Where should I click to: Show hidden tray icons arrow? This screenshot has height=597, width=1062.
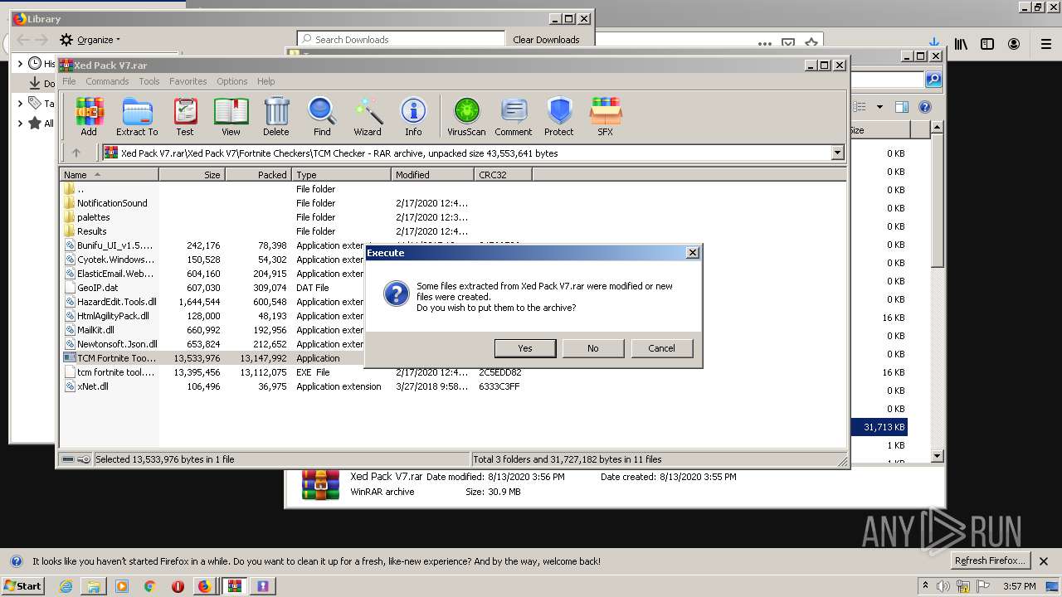[925, 585]
